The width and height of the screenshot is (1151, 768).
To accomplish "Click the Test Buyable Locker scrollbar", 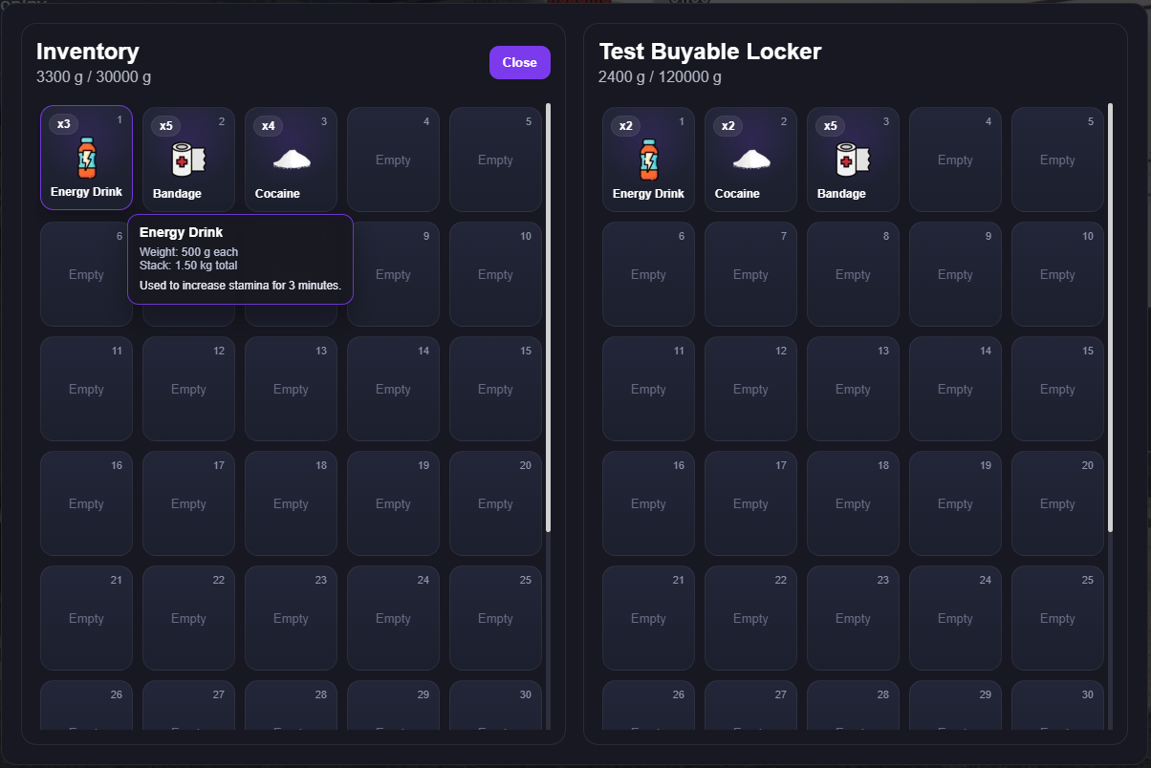I will click(1110, 317).
